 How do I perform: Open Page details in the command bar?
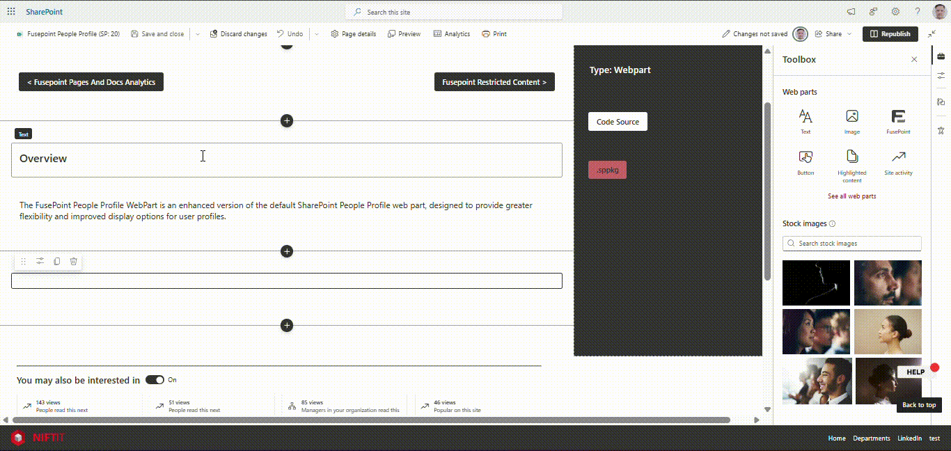coord(353,34)
